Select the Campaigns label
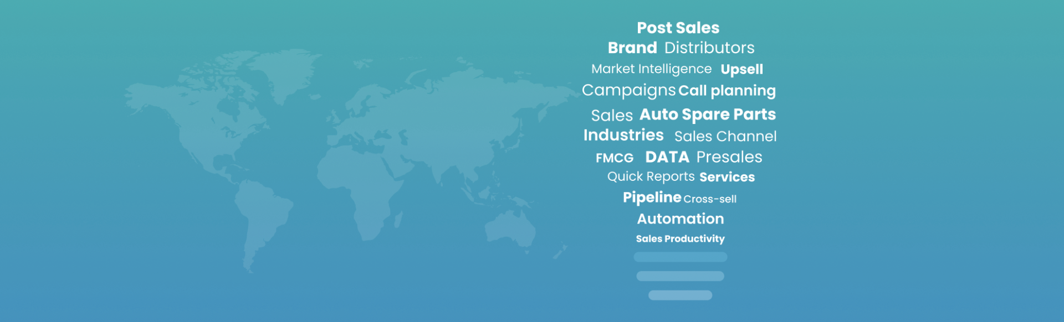Viewport: 1064px width, 322px height. [628, 90]
